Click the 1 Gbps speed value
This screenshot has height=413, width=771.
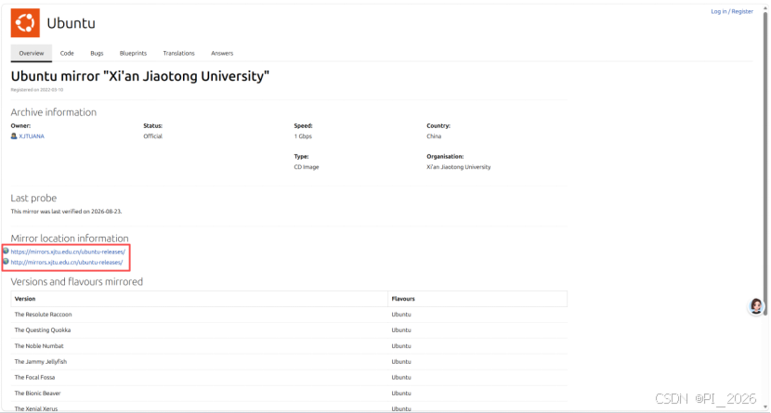[303, 136]
